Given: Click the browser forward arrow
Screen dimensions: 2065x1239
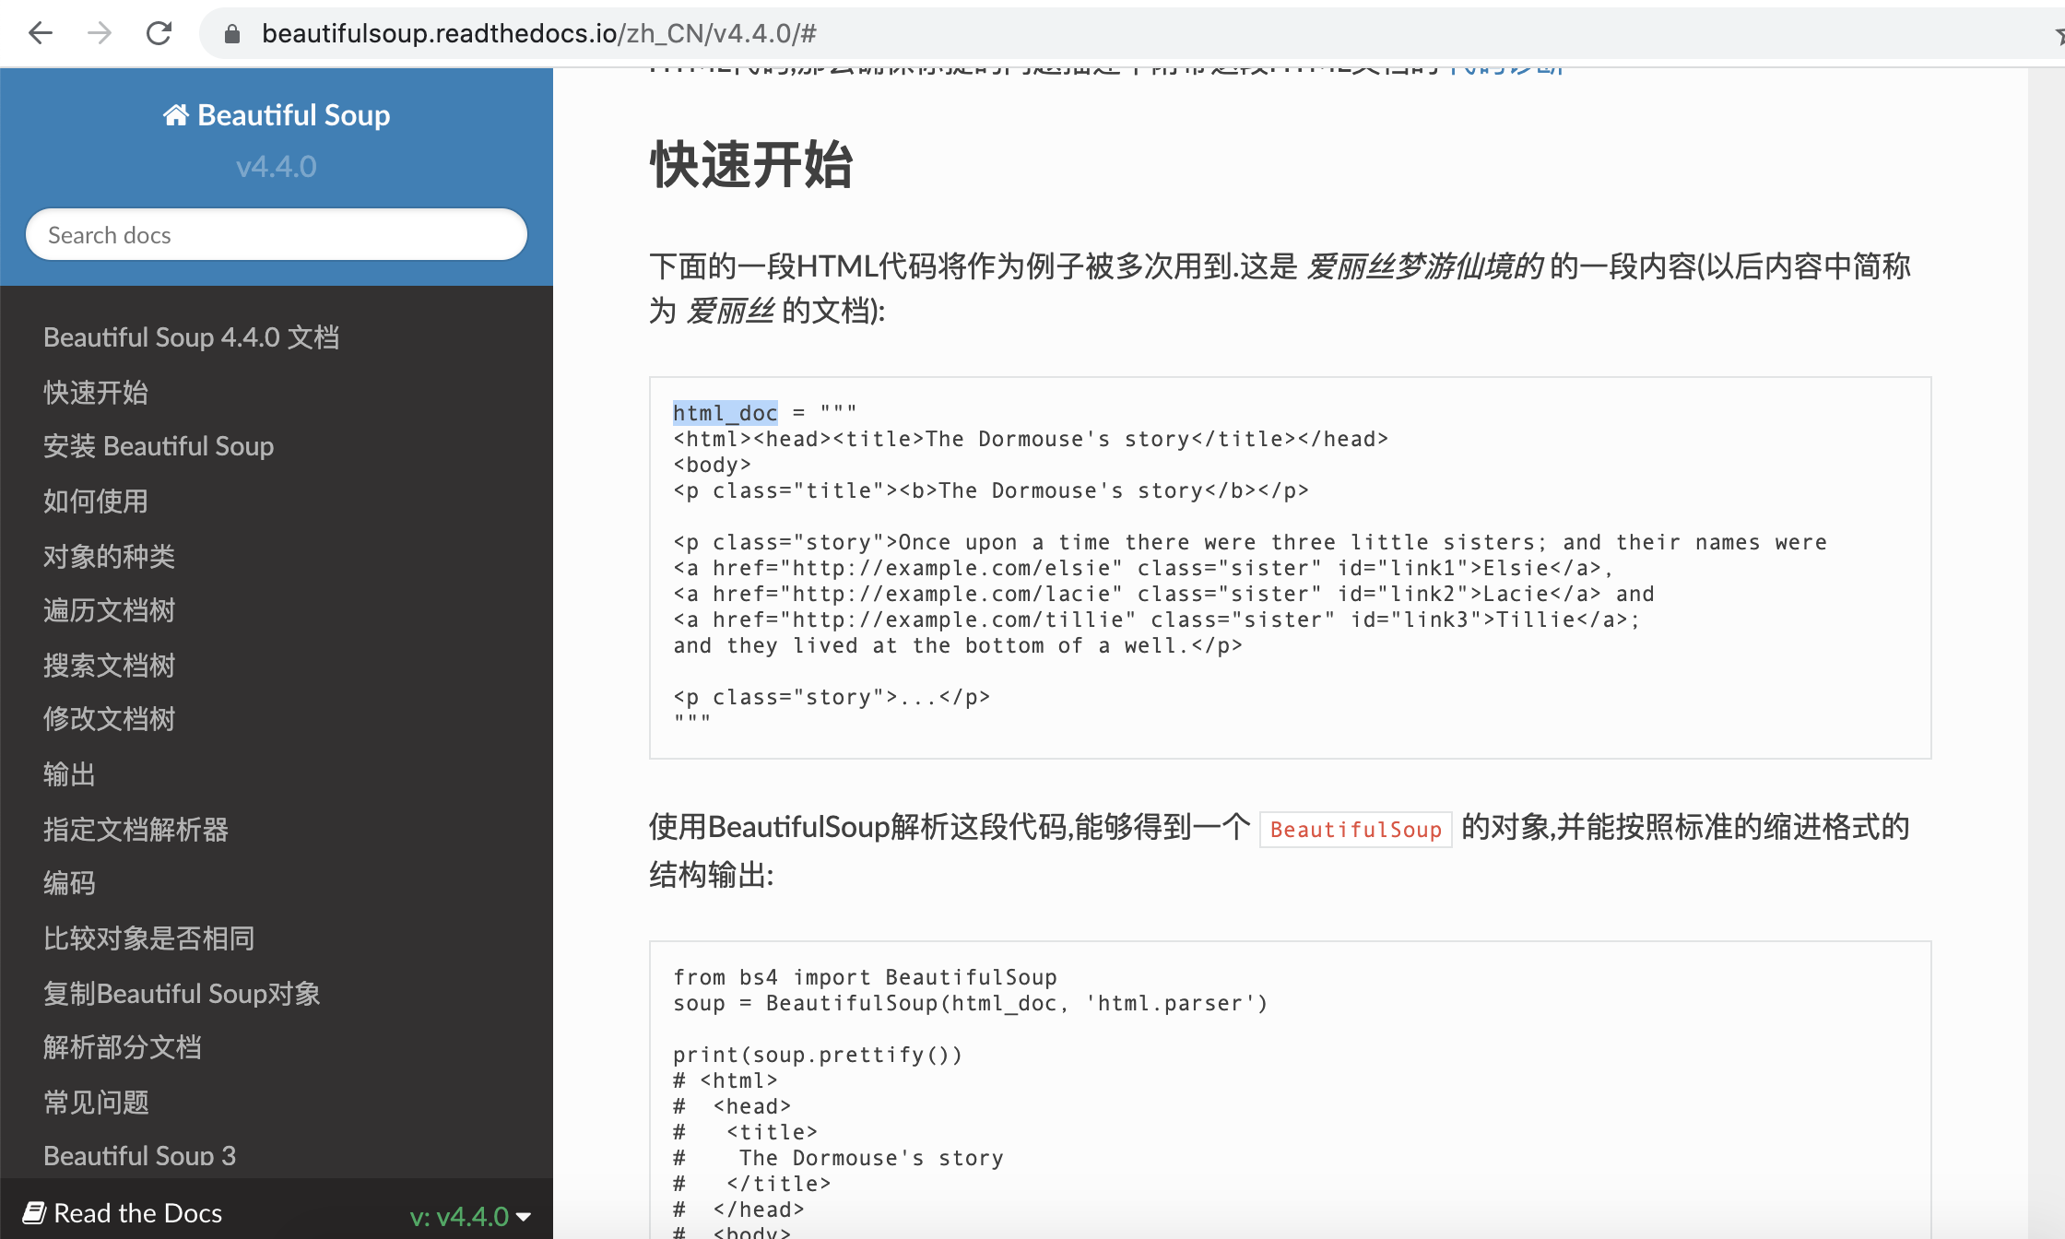Looking at the screenshot, I should point(99,34).
